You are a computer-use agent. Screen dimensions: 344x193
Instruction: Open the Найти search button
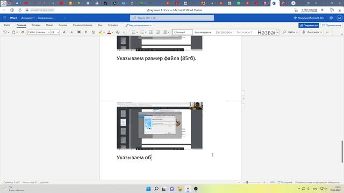tap(290, 32)
